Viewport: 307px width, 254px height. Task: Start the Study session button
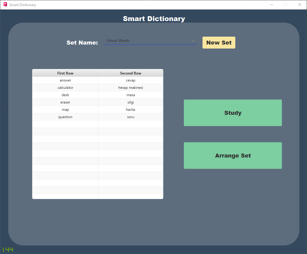click(233, 113)
